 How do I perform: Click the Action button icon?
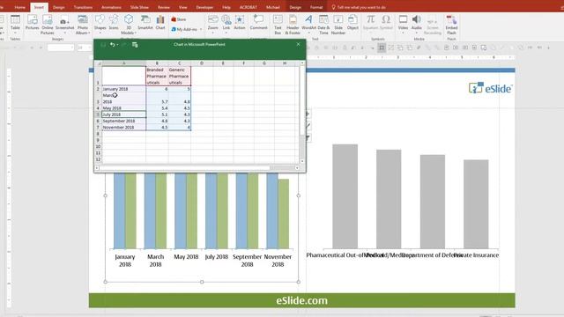click(240, 22)
